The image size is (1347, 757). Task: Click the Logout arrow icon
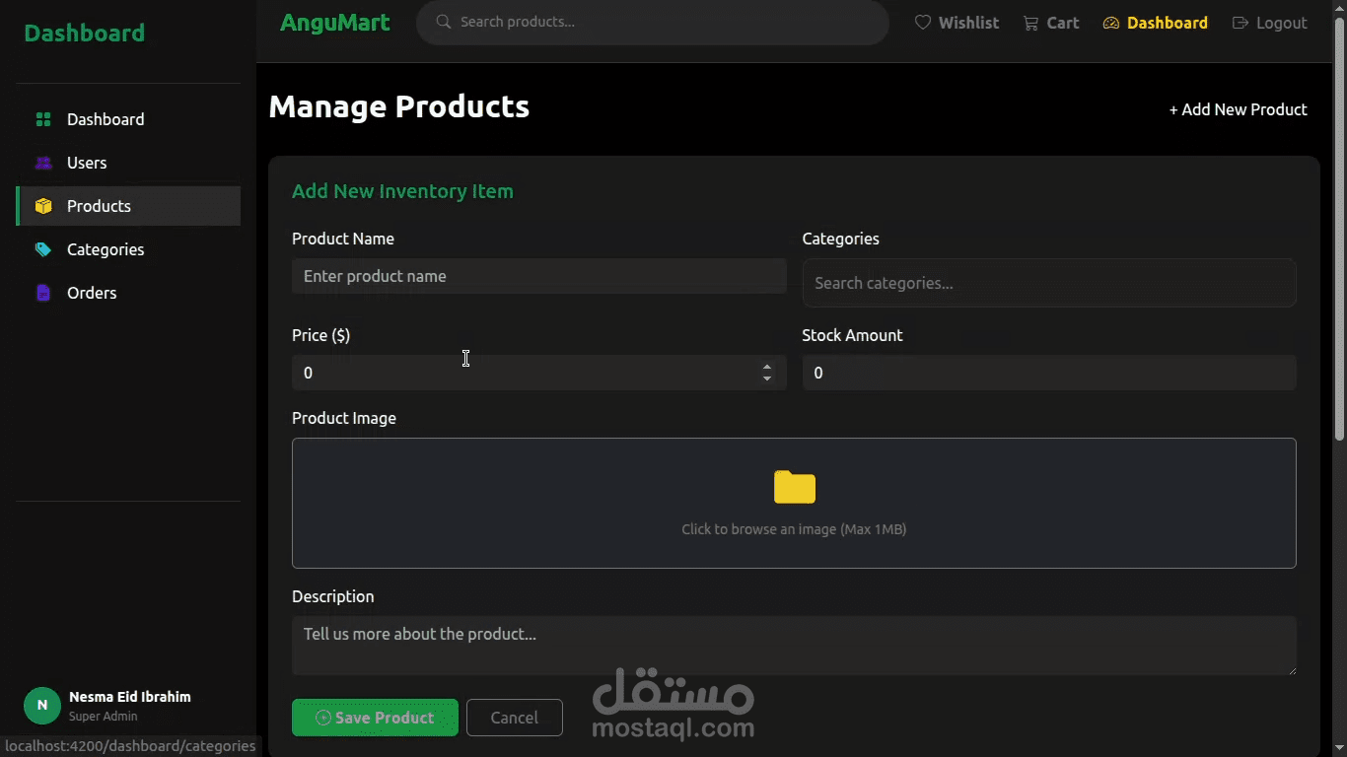click(x=1241, y=23)
